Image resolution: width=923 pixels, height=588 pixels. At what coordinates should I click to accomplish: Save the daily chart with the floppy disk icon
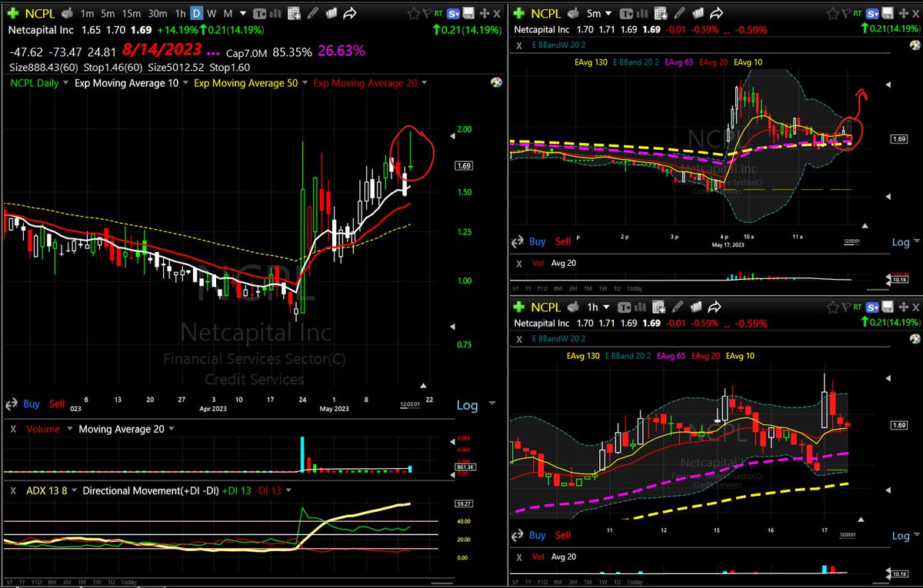pos(468,14)
